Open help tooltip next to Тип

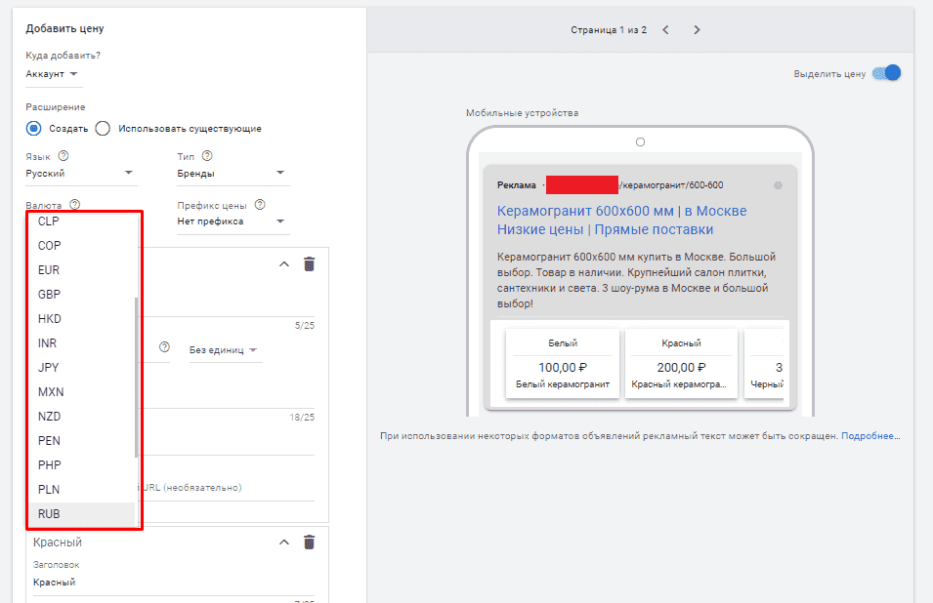[207, 156]
